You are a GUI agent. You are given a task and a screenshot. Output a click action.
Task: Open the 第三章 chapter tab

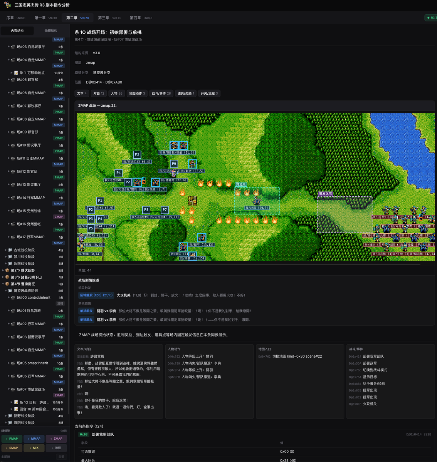point(109,18)
